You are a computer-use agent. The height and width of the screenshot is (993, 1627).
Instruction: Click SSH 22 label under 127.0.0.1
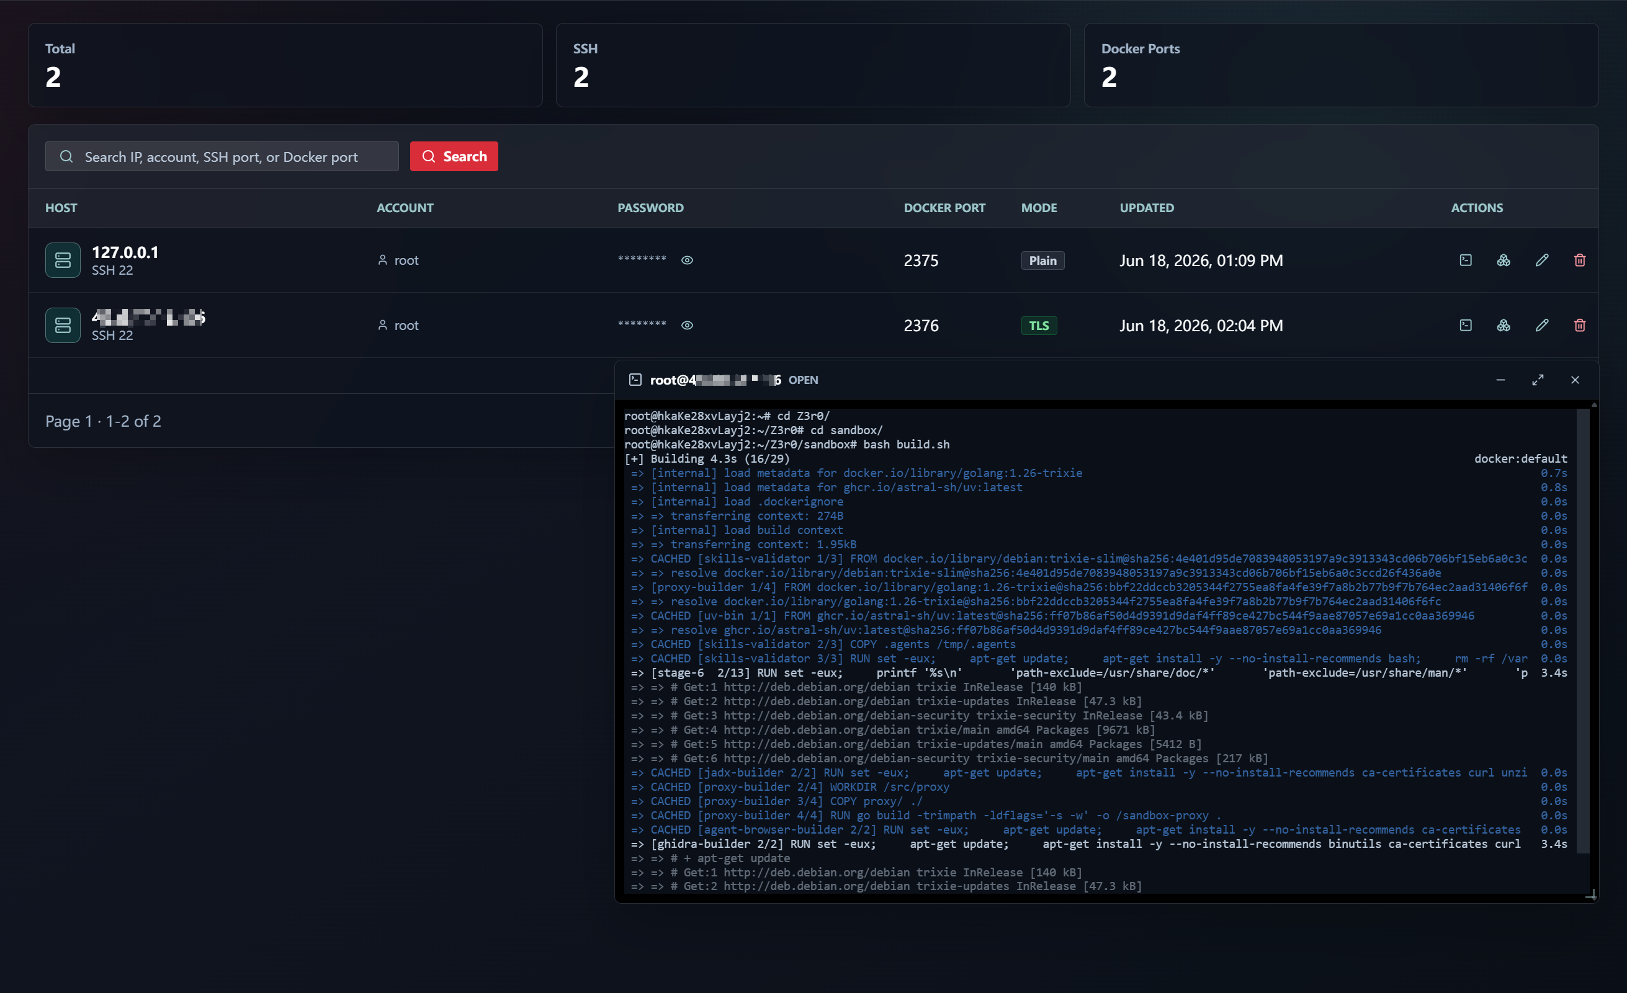(x=112, y=270)
